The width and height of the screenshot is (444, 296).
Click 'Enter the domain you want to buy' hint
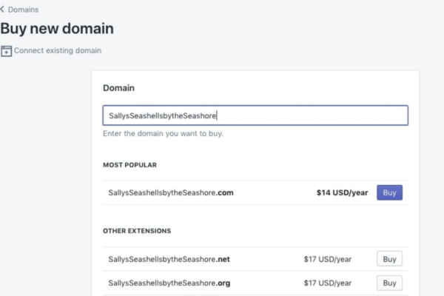coord(163,133)
